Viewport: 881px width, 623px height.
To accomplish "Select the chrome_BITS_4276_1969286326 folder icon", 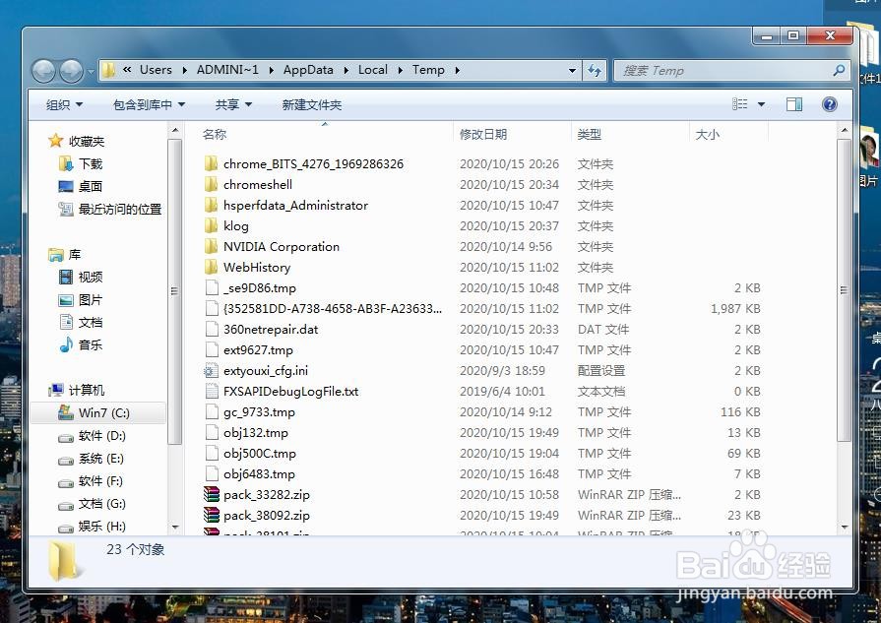I will tap(211, 163).
